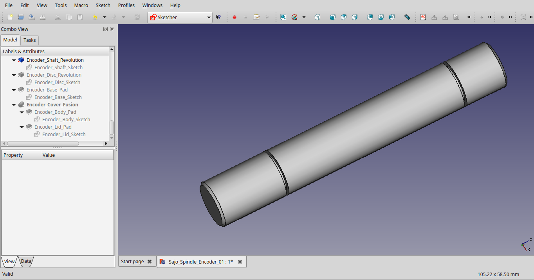Click the Paste clipboard icon

point(80,17)
